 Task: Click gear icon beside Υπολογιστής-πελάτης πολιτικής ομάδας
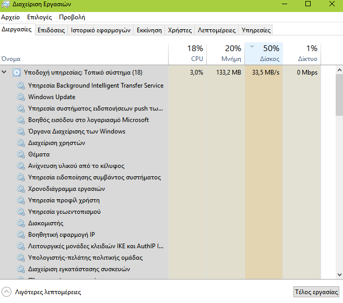(21, 258)
